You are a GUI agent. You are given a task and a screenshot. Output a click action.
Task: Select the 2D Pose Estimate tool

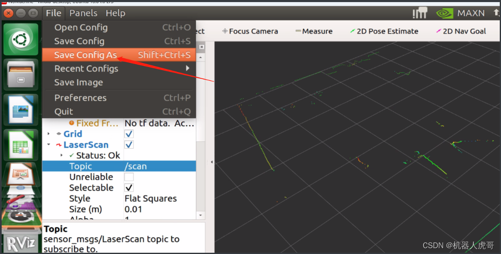(x=384, y=31)
